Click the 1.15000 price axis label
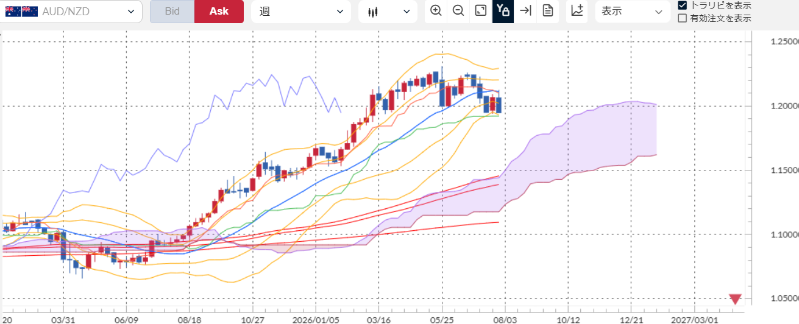 click(784, 170)
